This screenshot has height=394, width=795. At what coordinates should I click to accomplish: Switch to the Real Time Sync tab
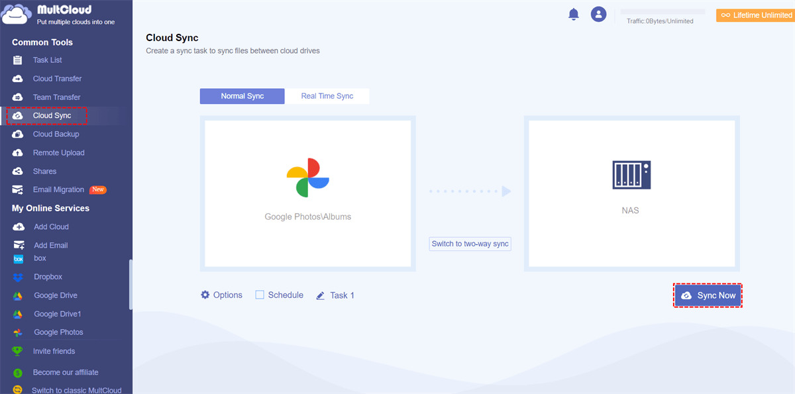tap(327, 96)
